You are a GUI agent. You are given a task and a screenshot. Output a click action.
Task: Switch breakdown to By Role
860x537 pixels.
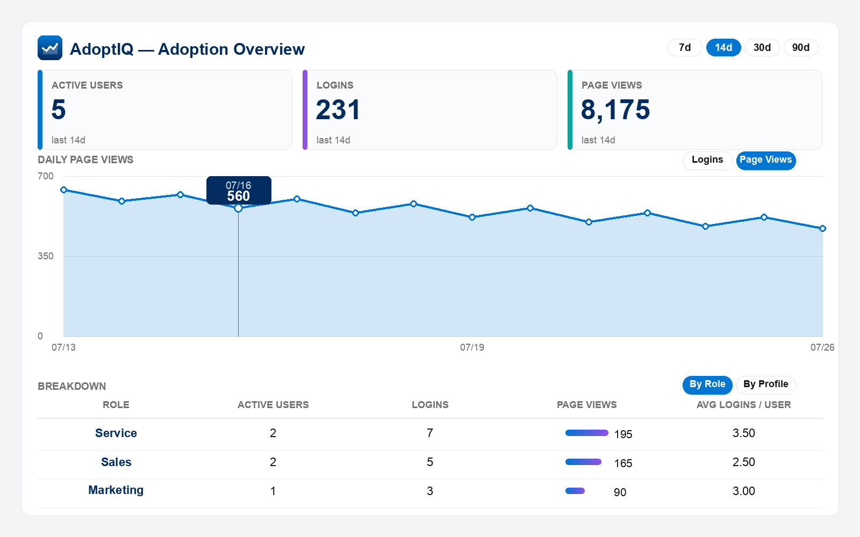[x=707, y=384]
